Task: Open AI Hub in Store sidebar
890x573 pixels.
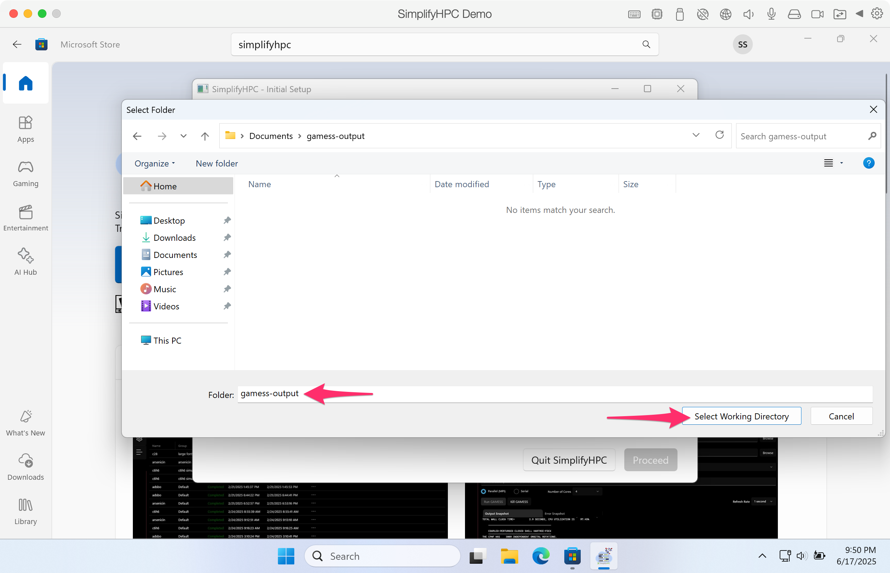Action: coord(26,261)
